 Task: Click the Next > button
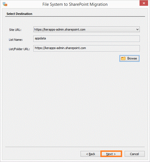pos(111,154)
